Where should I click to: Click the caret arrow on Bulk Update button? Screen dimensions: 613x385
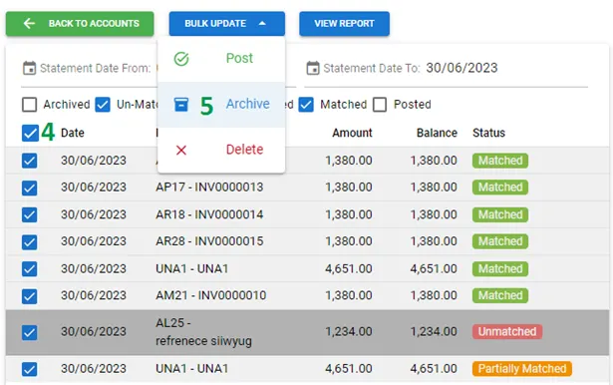(x=262, y=24)
